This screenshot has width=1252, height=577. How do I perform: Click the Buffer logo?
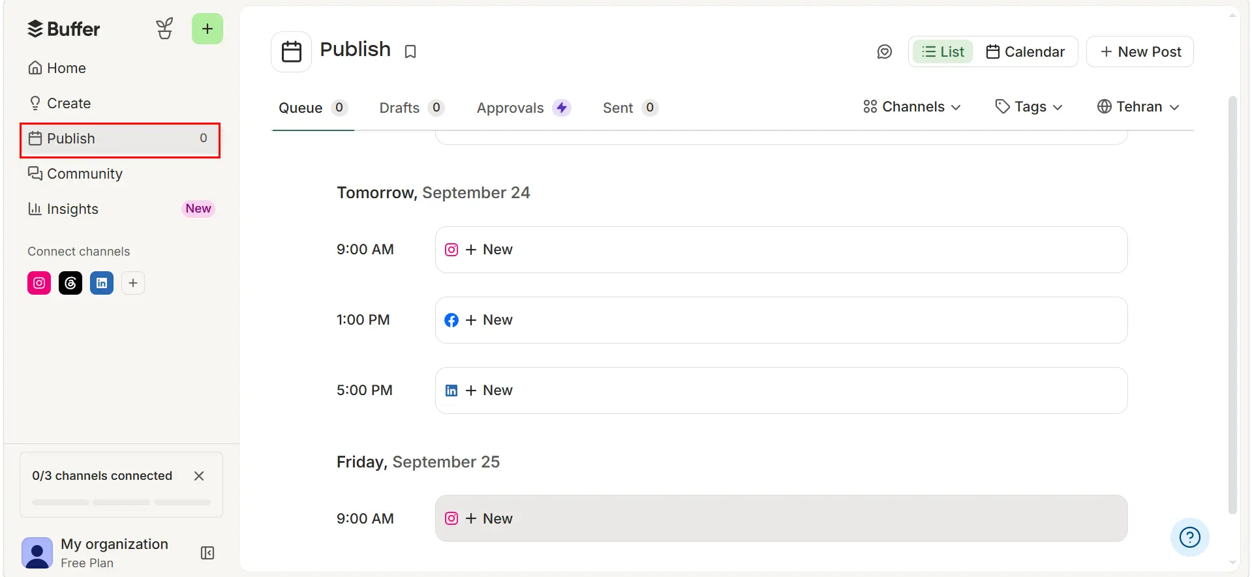coord(63,29)
